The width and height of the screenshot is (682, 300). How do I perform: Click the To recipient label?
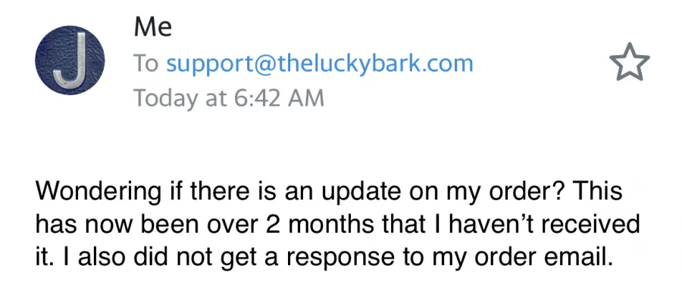click(x=147, y=63)
